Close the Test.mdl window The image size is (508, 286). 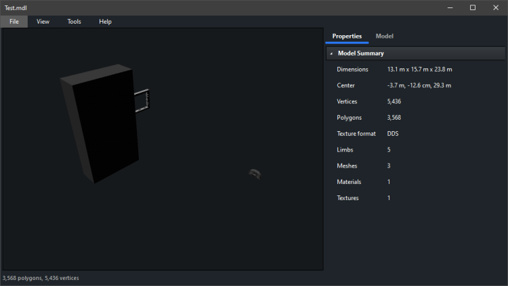tap(496, 7)
